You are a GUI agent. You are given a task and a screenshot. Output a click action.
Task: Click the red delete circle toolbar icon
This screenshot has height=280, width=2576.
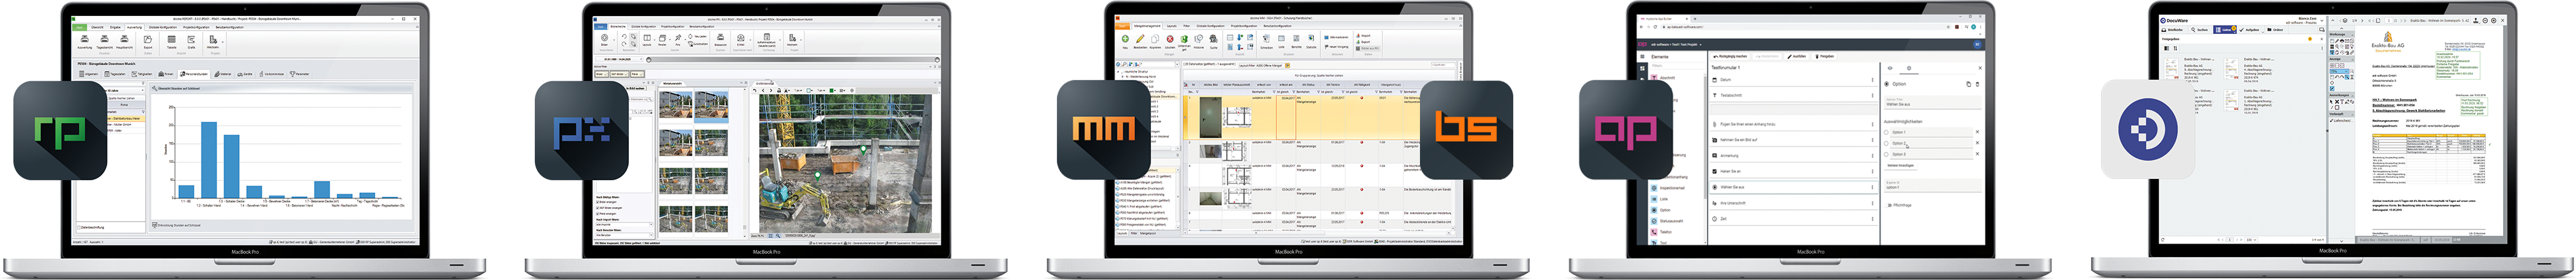[x=1170, y=39]
